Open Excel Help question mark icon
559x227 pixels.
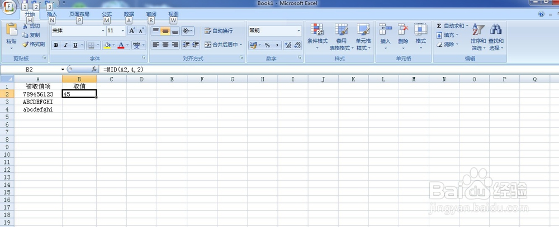point(542,15)
